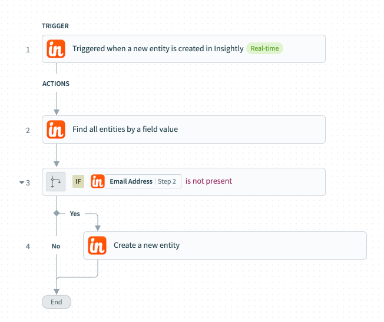Click the step number 1 label
The width and height of the screenshot is (384, 322).
tap(28, 50)
